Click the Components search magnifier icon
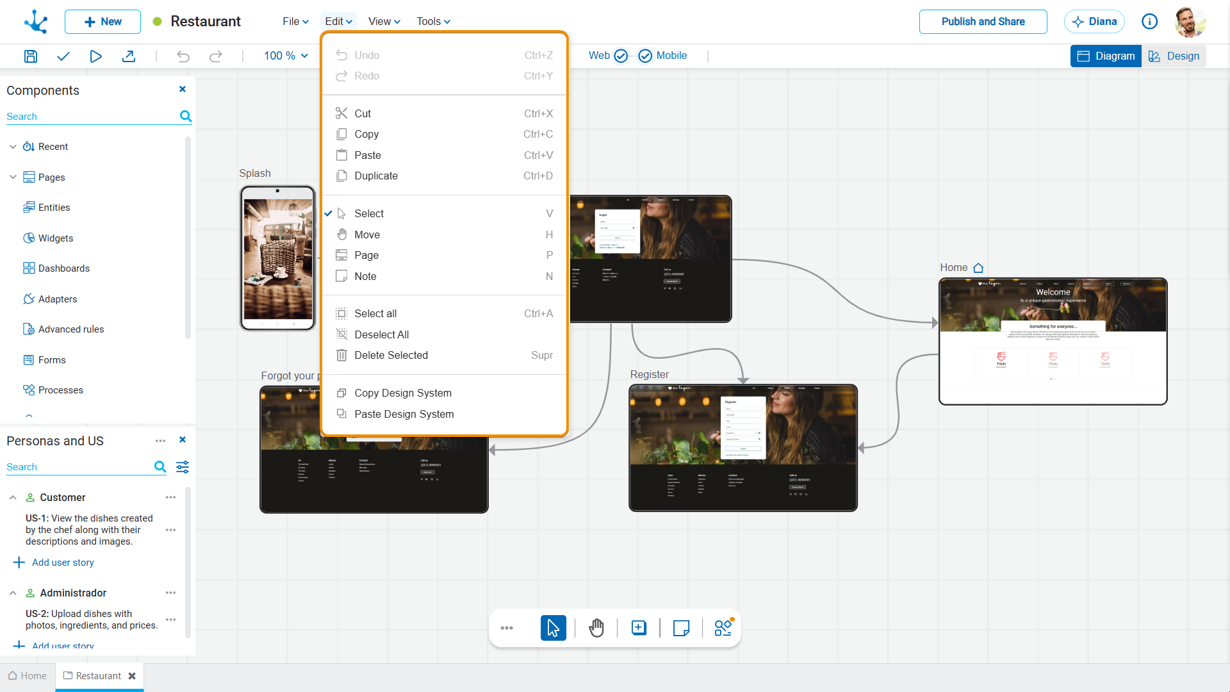The height and width of the screenshot is (692, 1230). pyautogui.click(x=186, y=116)
